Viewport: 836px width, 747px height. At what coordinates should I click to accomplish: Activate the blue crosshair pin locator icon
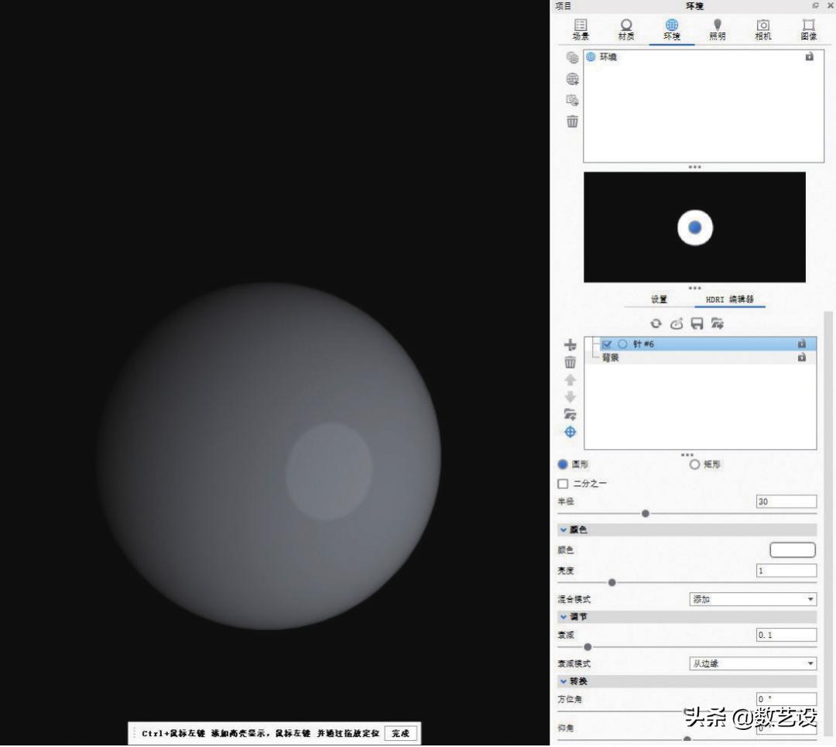pos(570,432)
